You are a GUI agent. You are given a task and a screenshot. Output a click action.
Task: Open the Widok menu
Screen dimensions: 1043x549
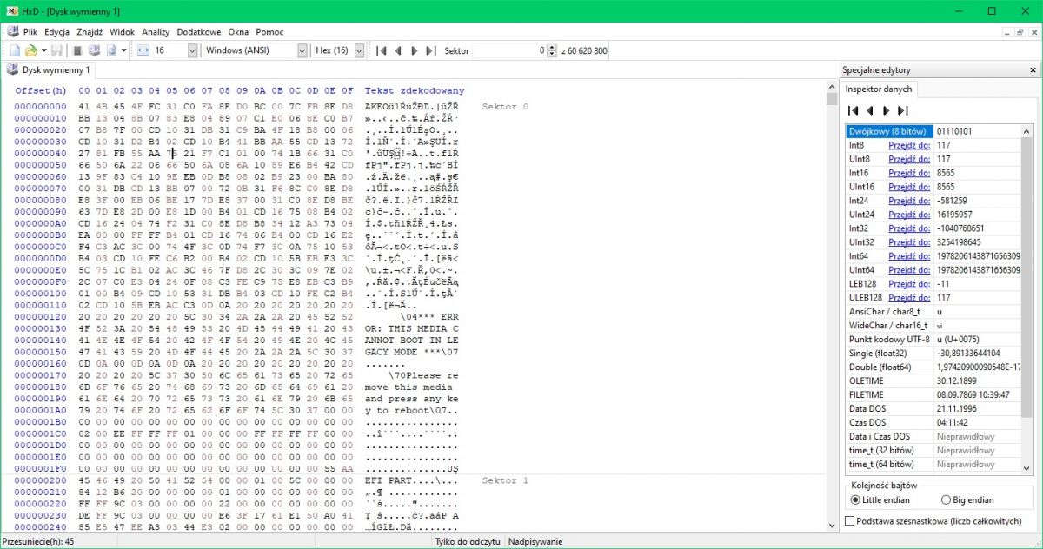pyautogui.click(x=123, y=31)
